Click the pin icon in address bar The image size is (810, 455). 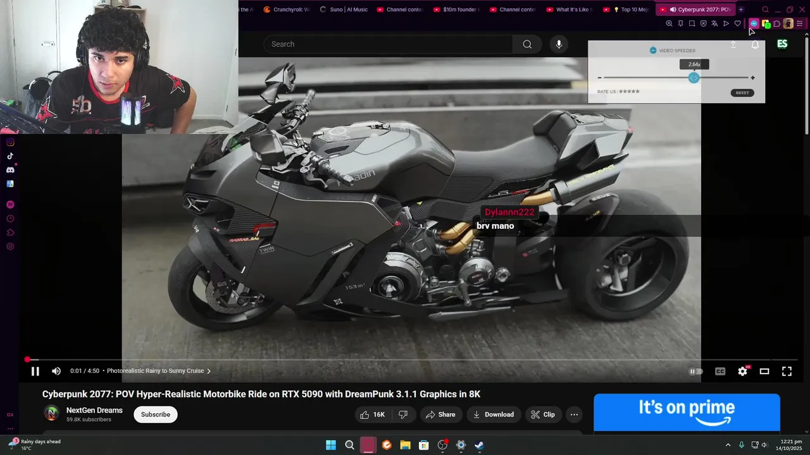[x=680, y=23]
